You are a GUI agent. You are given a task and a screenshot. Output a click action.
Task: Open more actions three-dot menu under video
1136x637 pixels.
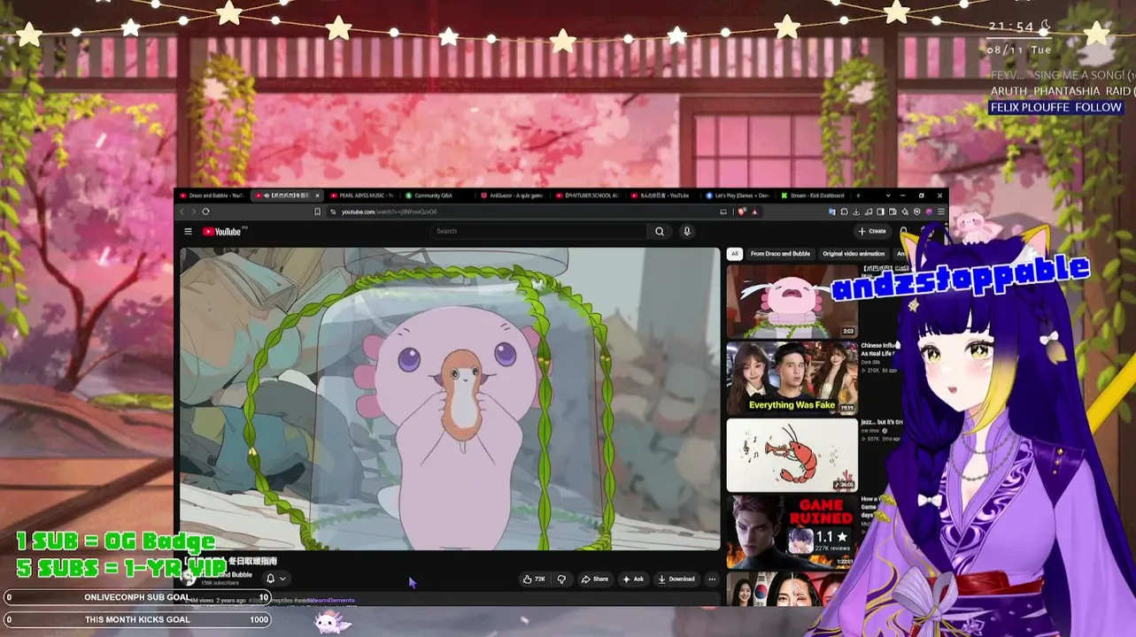tap(712, 579)
